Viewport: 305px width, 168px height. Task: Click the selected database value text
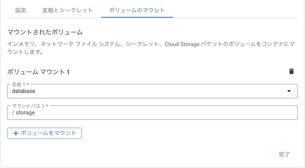pyautogui.click(x=24, y=91)
